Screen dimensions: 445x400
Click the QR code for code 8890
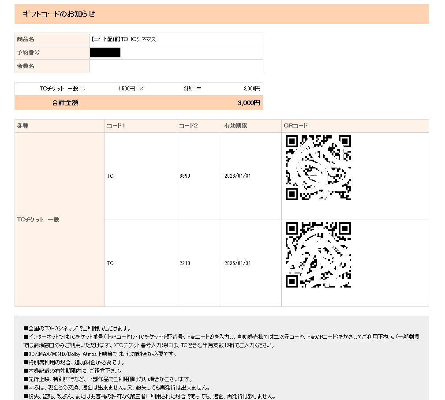[x=318, y=168]
